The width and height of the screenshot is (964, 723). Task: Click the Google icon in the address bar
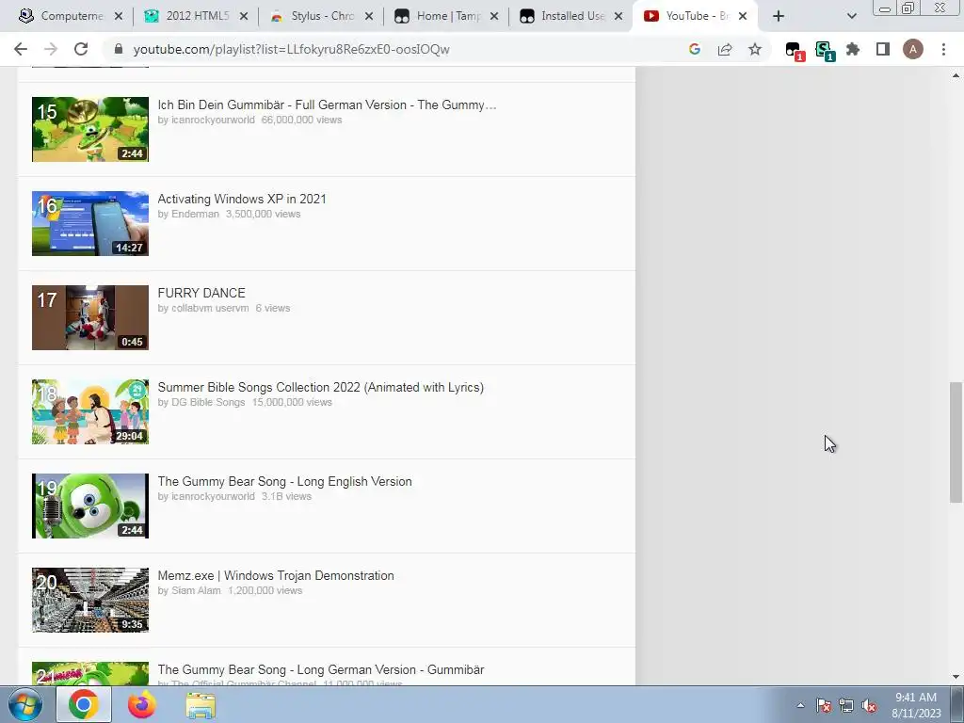click(695, 49)
